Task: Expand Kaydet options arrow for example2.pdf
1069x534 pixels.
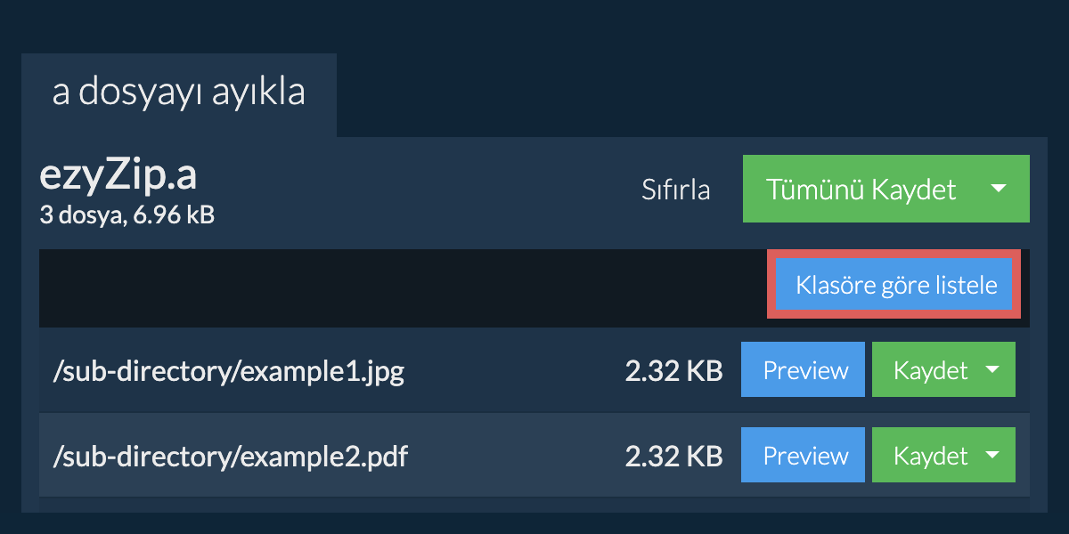Action: (x=992, y=456)
